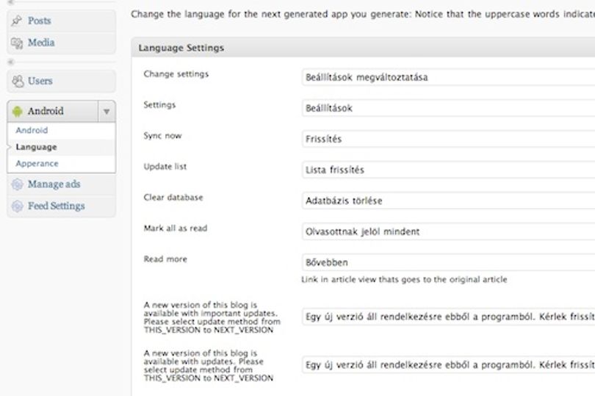Collapse the Android menu dropdown arrow
595x396 pixels.
point(107,111)
